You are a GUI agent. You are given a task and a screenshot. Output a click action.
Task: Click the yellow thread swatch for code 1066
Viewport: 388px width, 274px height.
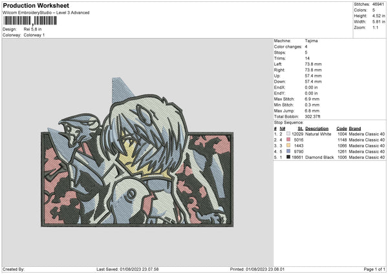(288, 145)
